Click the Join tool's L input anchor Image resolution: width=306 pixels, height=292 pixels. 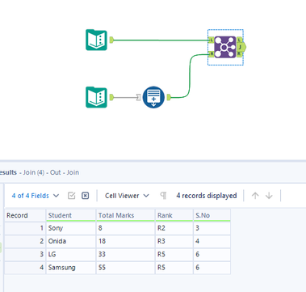212,40
